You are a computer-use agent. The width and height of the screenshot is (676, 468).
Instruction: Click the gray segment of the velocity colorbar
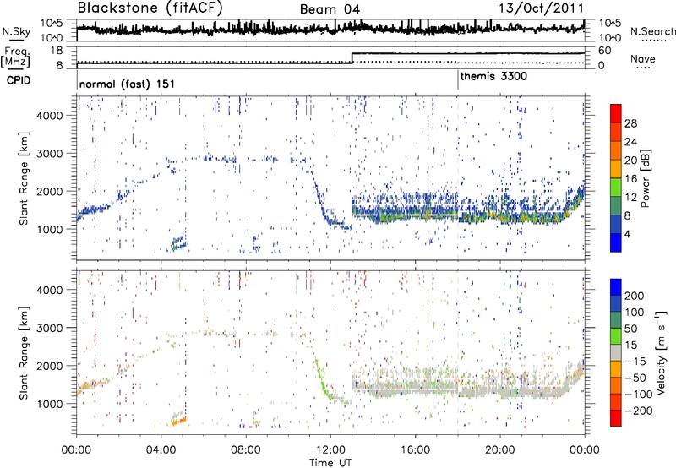[x=616, y=352]
